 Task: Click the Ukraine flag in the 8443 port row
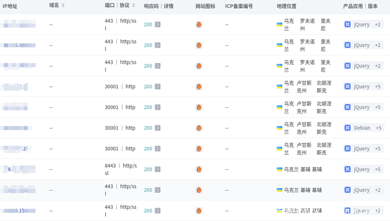click(279, 169)
